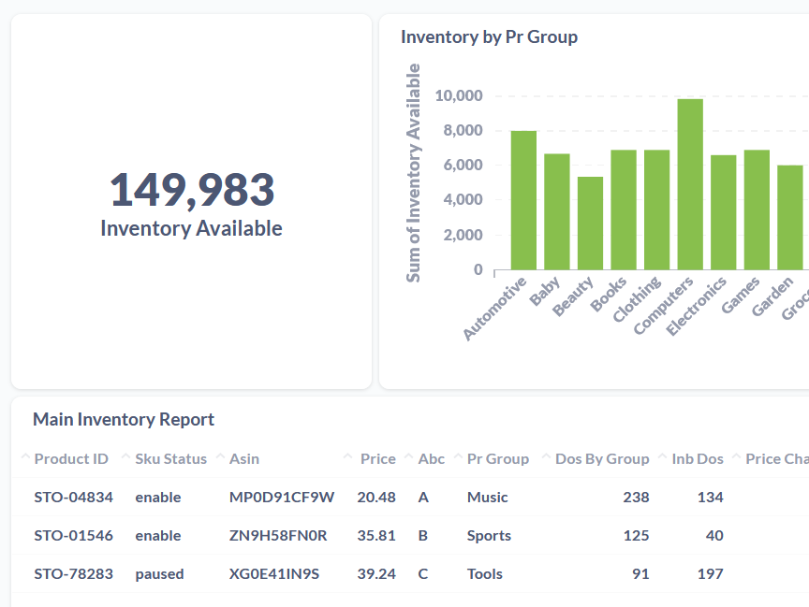Click the sort chevron next to Inb Dos

tap(663, 457)
